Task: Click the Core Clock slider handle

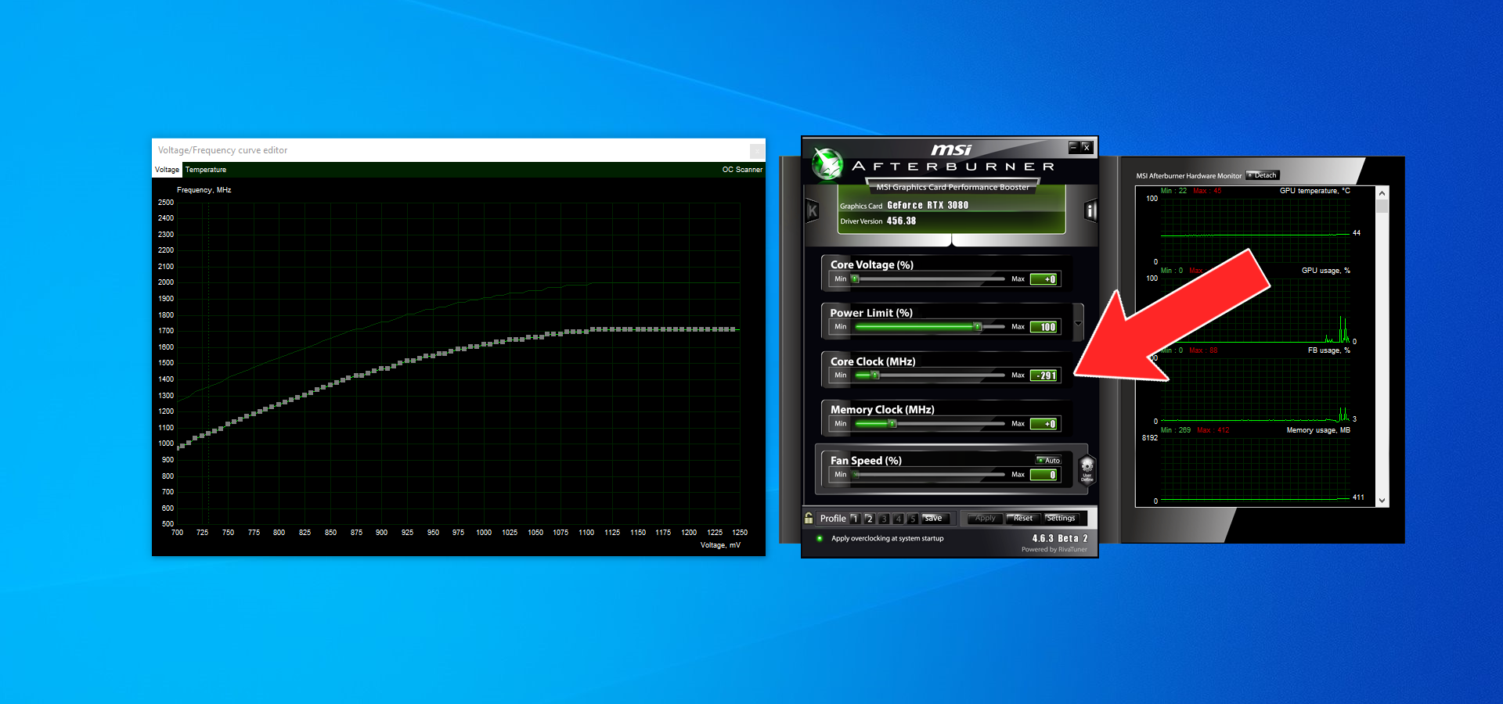Action: pyautogui.click(x=875, y=375)
